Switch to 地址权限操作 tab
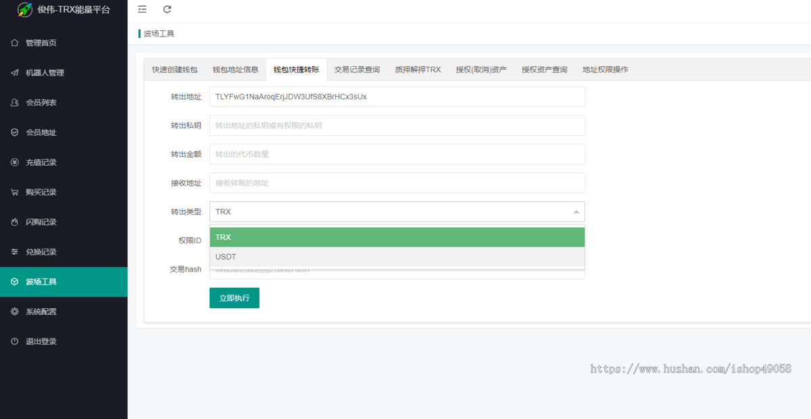The image size is (811, 419). point(606,70)
